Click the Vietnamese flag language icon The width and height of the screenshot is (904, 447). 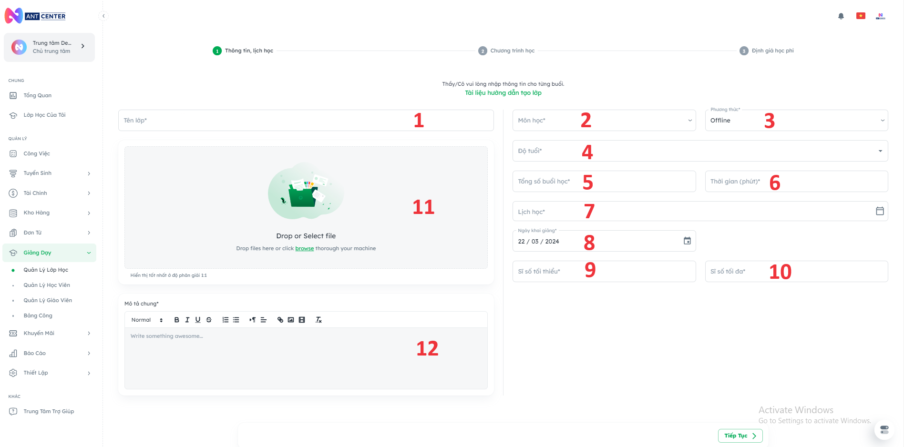tap(861, 16)
